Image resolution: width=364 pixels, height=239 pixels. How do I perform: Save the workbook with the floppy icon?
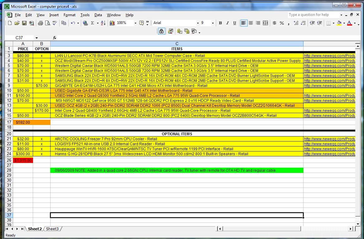click(x=24, y=23)
